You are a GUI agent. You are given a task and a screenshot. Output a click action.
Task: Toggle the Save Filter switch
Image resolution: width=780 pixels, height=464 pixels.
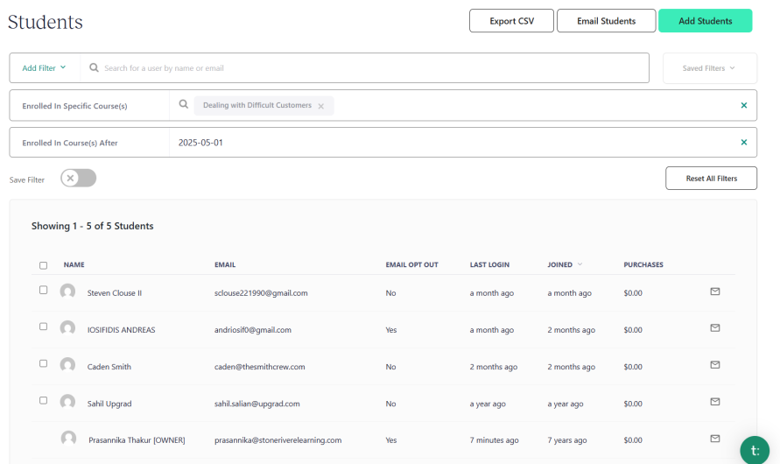coord(78,178)
